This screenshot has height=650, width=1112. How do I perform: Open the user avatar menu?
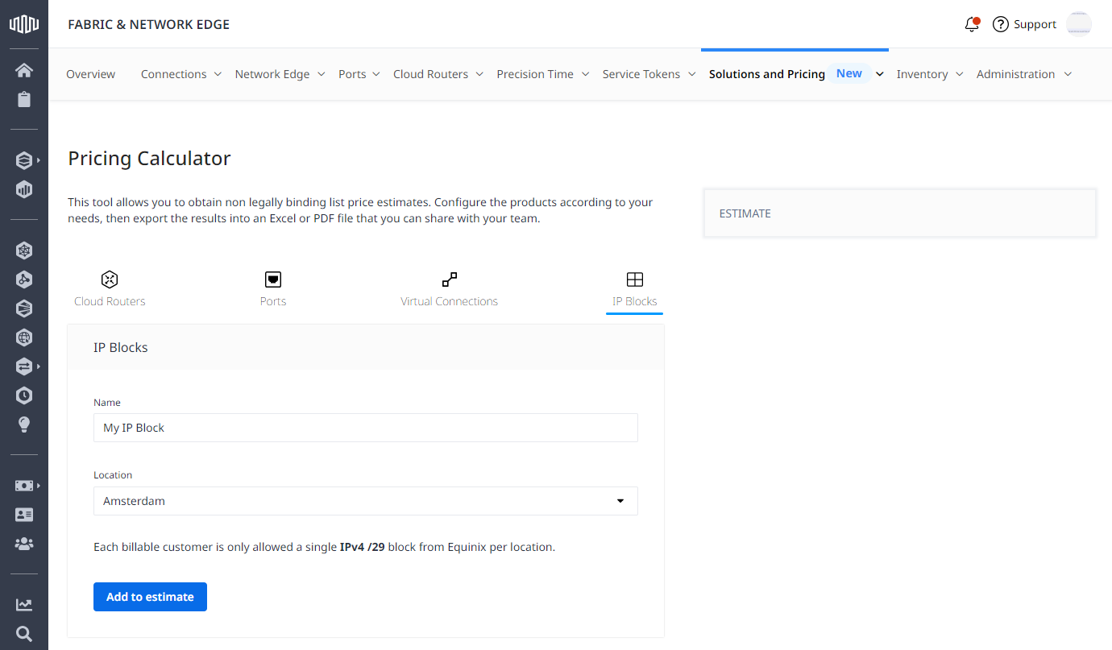1079,24
